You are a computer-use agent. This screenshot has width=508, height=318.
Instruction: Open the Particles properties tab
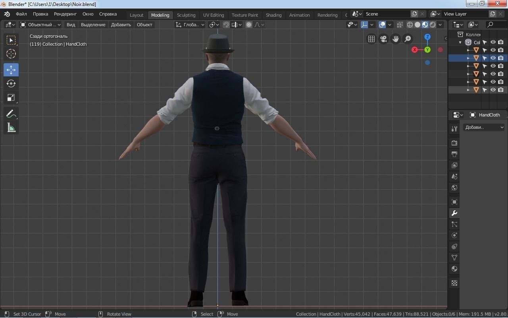point(454,224)
